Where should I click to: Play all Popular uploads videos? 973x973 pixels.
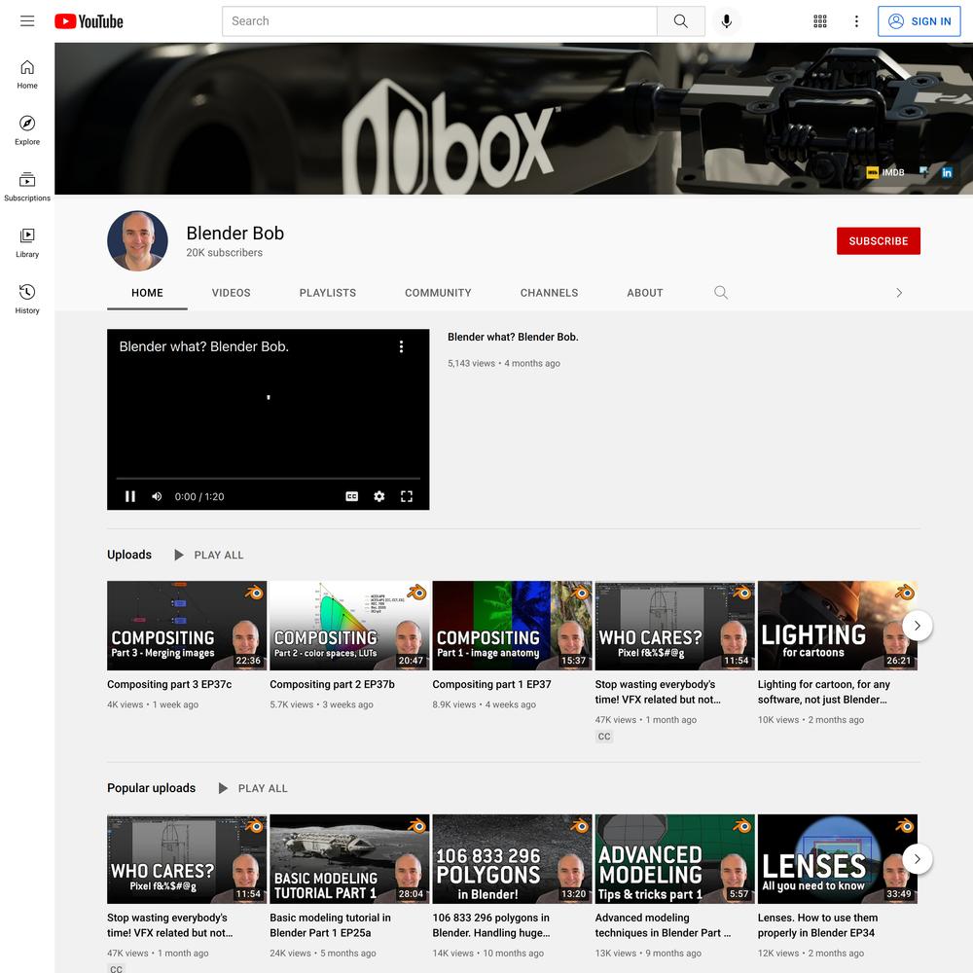pos(253,788)
